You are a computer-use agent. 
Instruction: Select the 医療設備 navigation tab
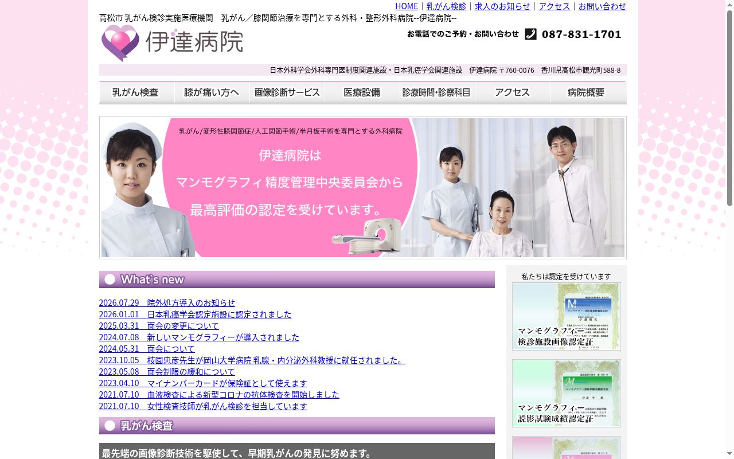[362, 93]
